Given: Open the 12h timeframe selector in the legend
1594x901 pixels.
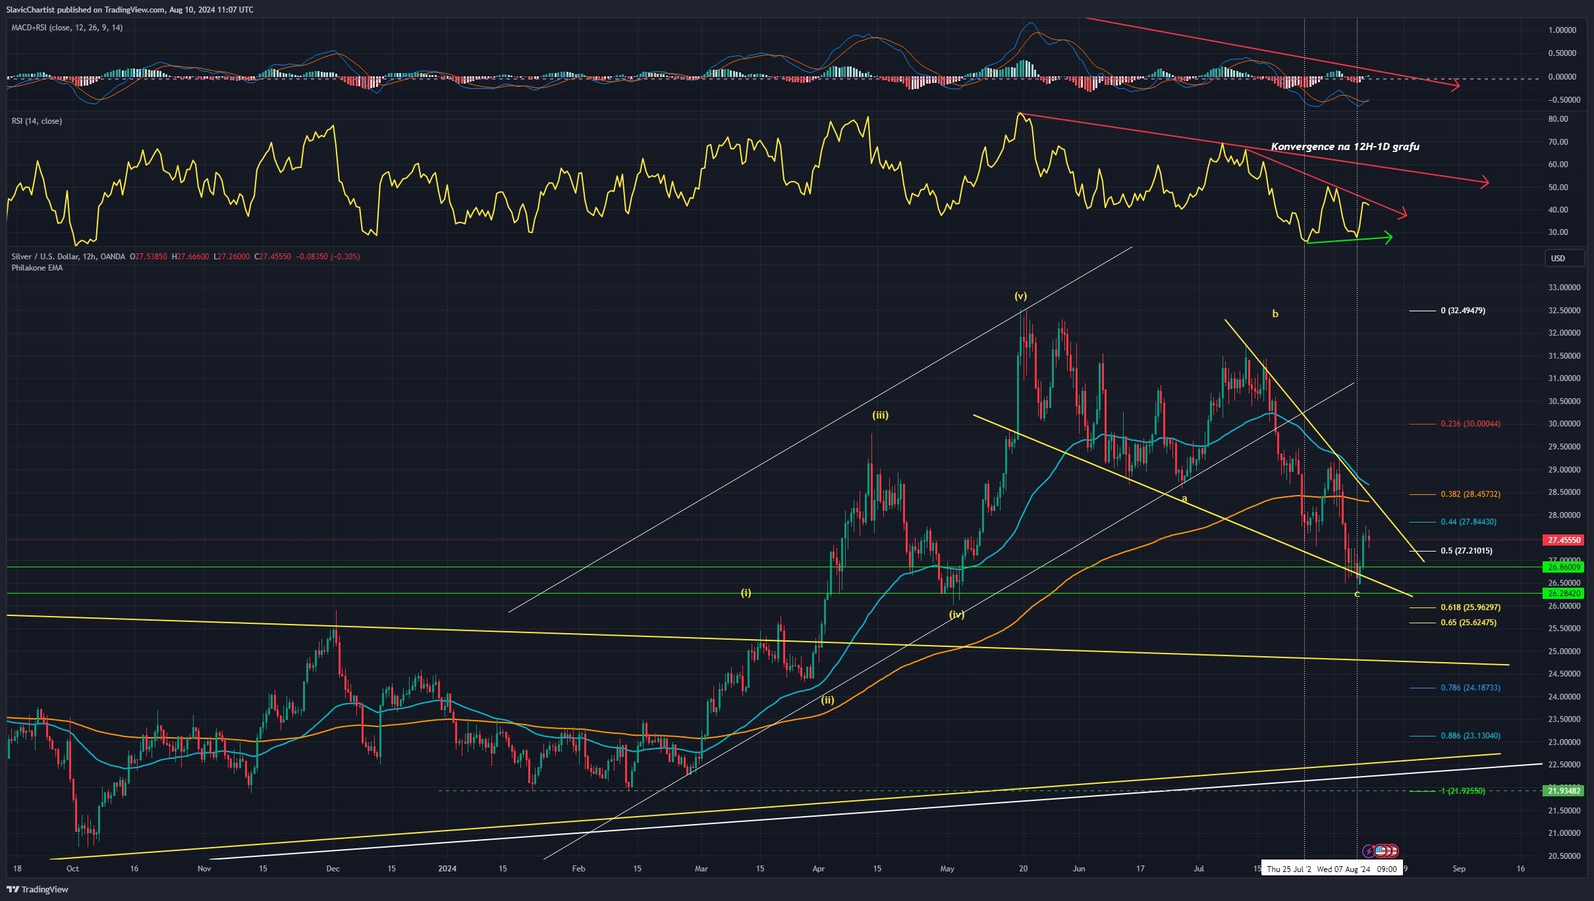Looking at the screenshot, I should coord(90,257).
